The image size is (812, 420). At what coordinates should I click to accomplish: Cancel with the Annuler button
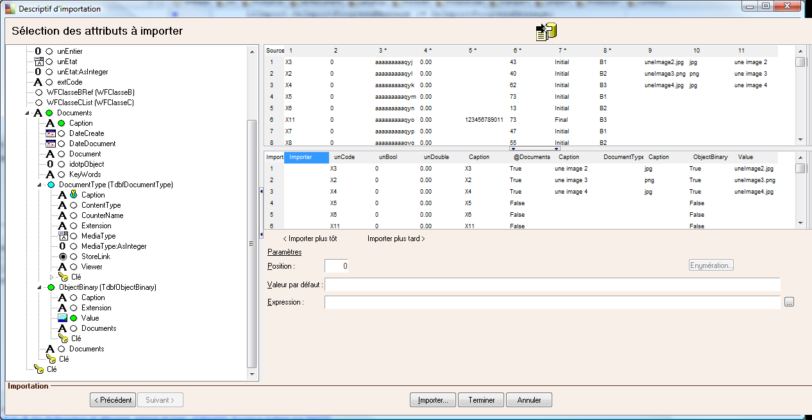[529, 400]
